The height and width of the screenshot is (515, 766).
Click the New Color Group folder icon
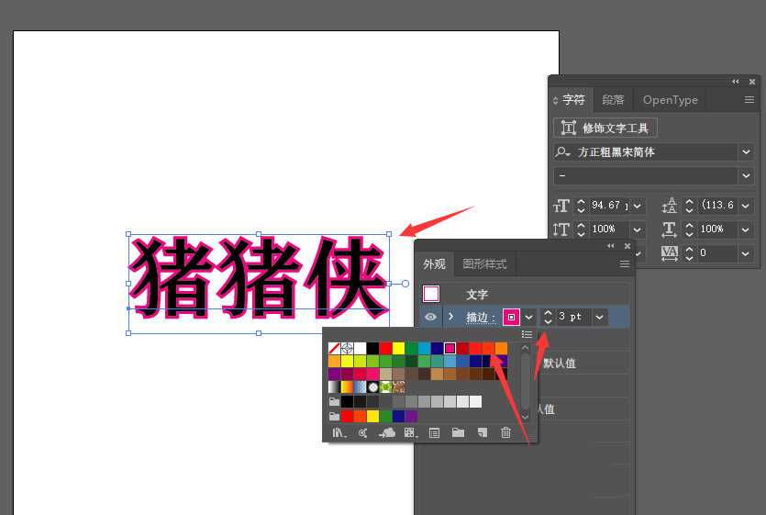pos(458,432)
